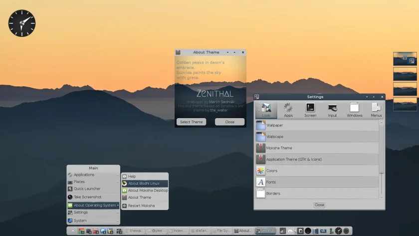Open the Windows settings category
Screen dimensions: 419x236
coord(354,110)
